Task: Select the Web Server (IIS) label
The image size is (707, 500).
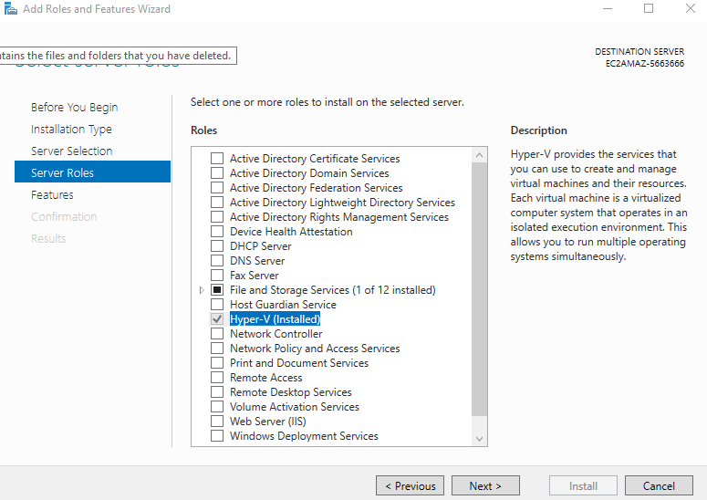Action: tap(268, 422)
